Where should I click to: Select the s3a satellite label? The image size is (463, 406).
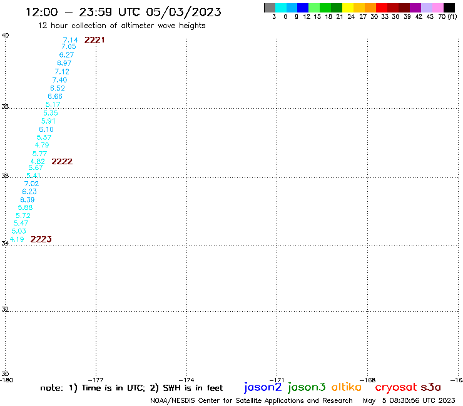tap(430, 387)
